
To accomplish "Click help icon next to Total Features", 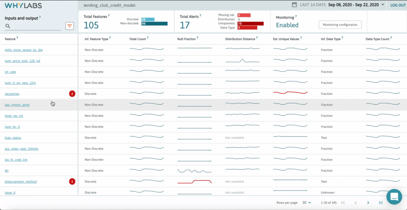I will click(x=109, y=15).
